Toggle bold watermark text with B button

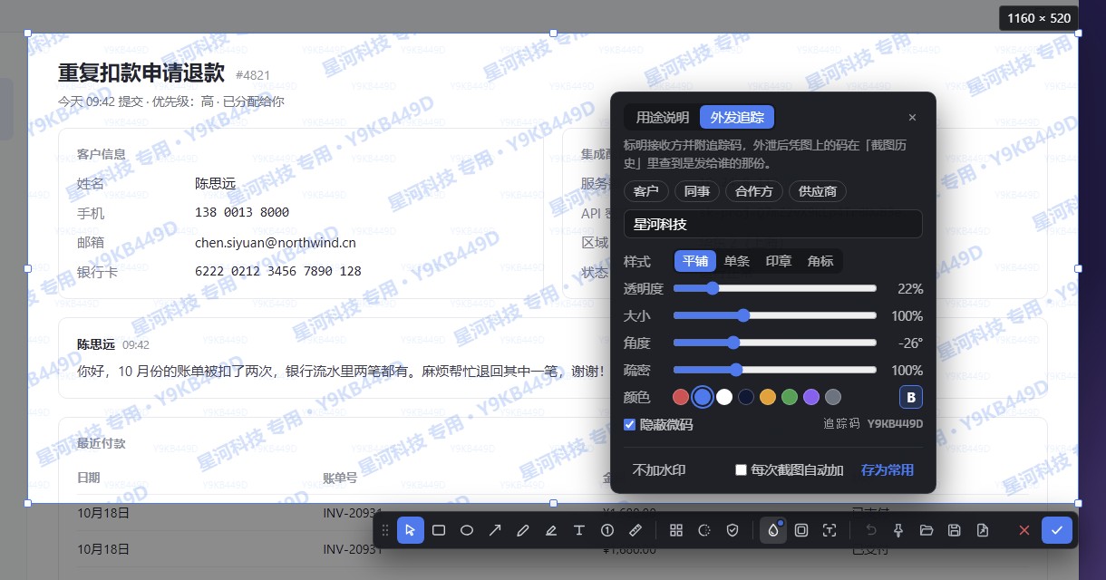point(911,397)
